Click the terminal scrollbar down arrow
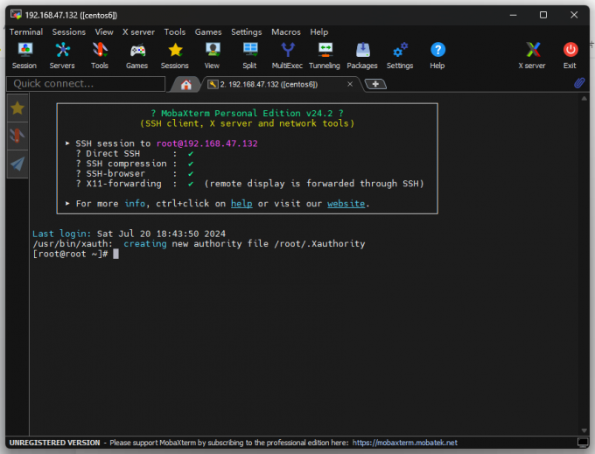Image resolution: width=595 pixels, height=454 pixels. pos(584,430)
